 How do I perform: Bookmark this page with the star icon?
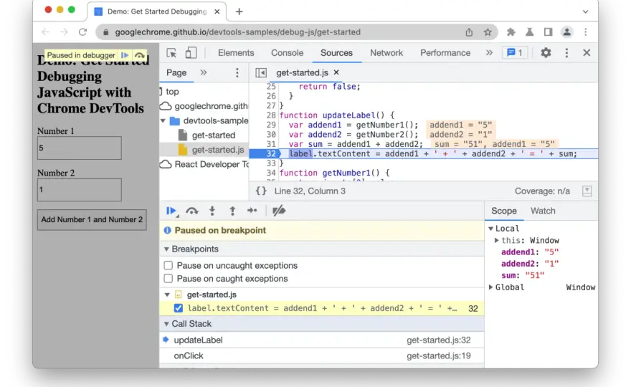tap(488, 32)
